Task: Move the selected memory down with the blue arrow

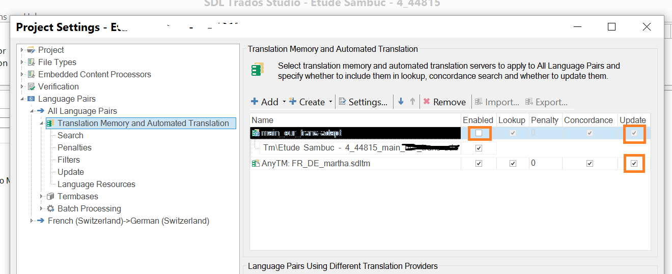Action: pos(401,102)
